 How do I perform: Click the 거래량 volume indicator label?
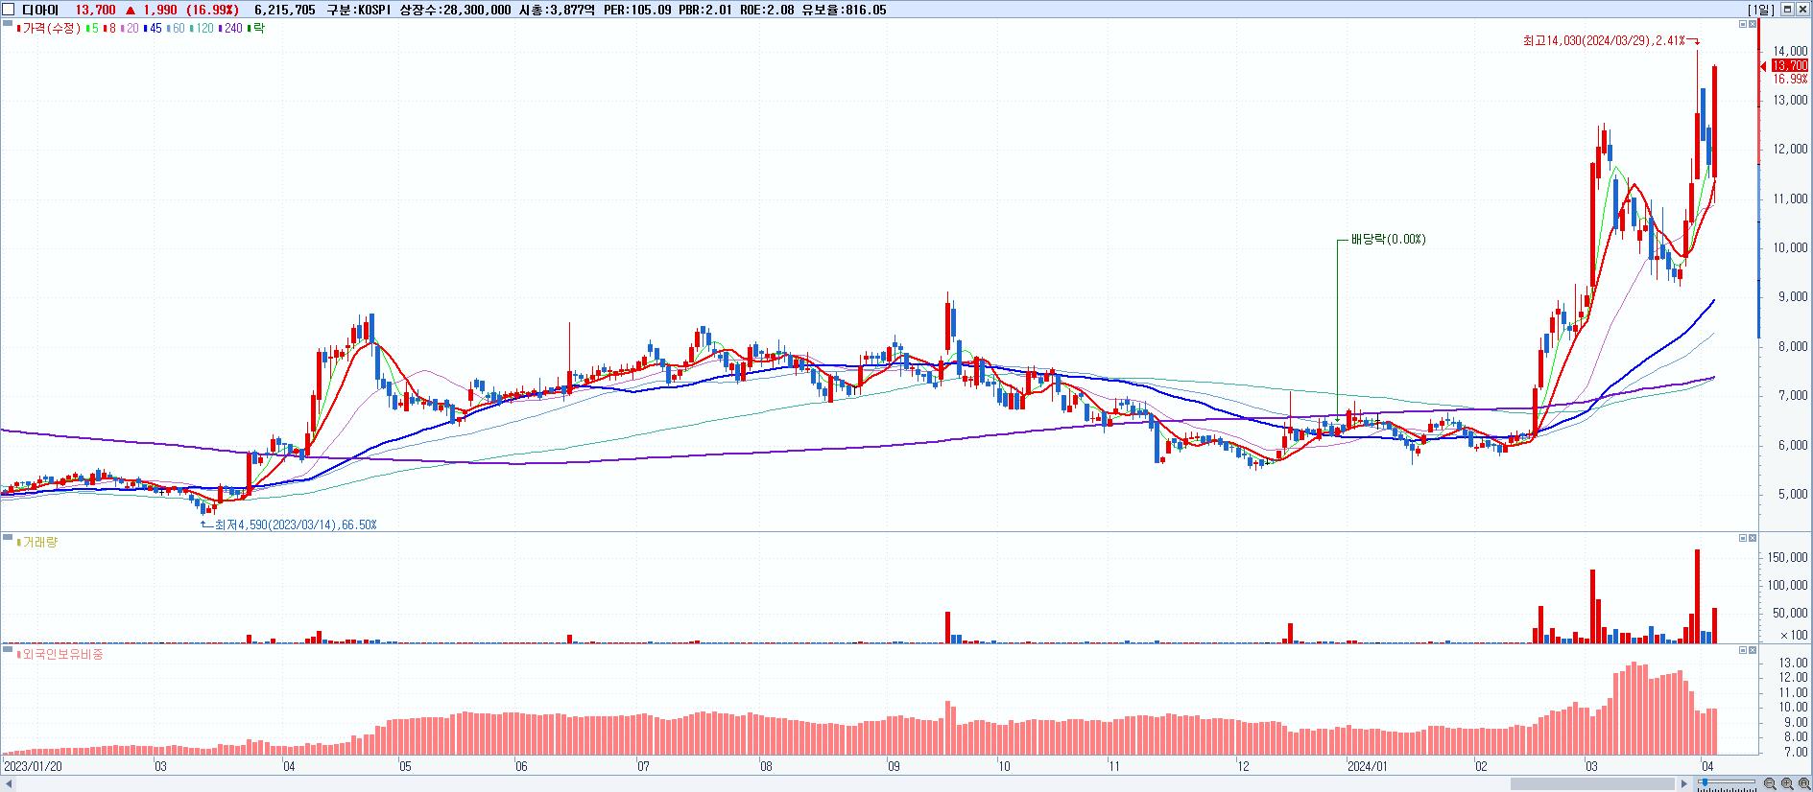pyautogui.click(x=38, y=543)
